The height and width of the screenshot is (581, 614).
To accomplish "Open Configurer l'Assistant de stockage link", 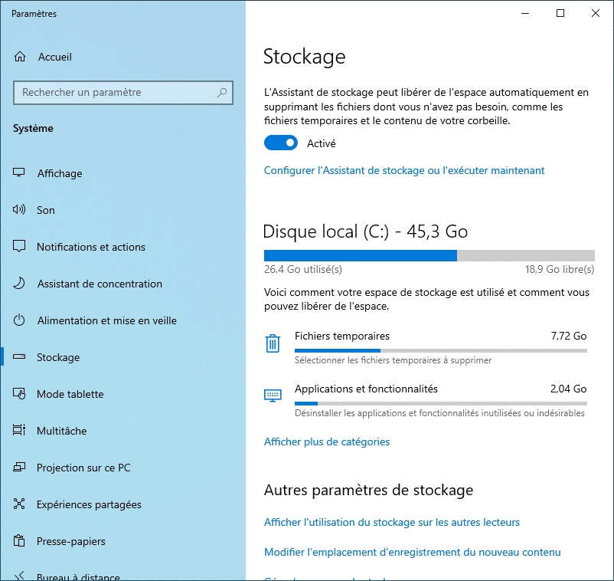I will point(404,170).
